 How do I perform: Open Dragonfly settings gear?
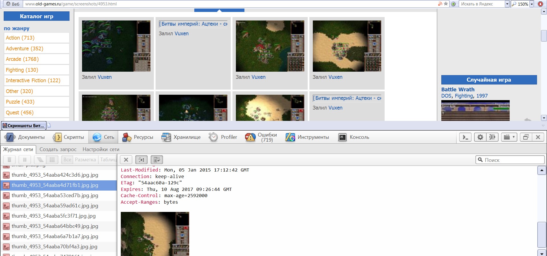point(480,137)
